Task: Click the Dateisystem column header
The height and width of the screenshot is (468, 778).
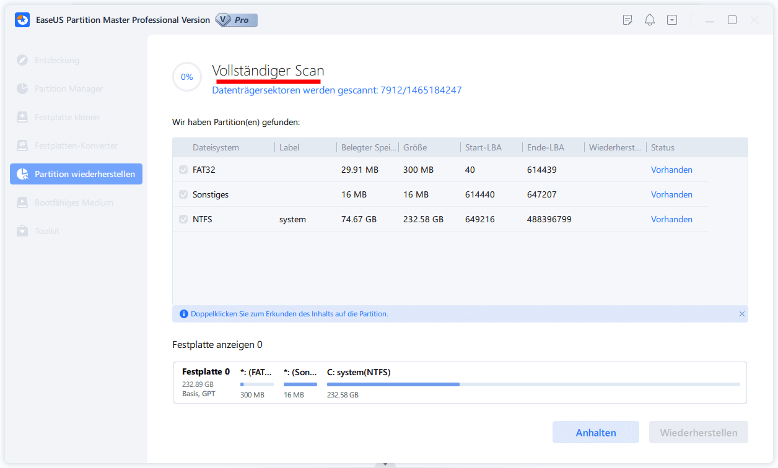Action: (x=216, y=147)
